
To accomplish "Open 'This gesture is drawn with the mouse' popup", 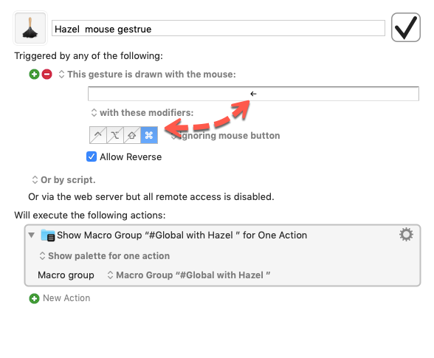I will tap(148, 75).
